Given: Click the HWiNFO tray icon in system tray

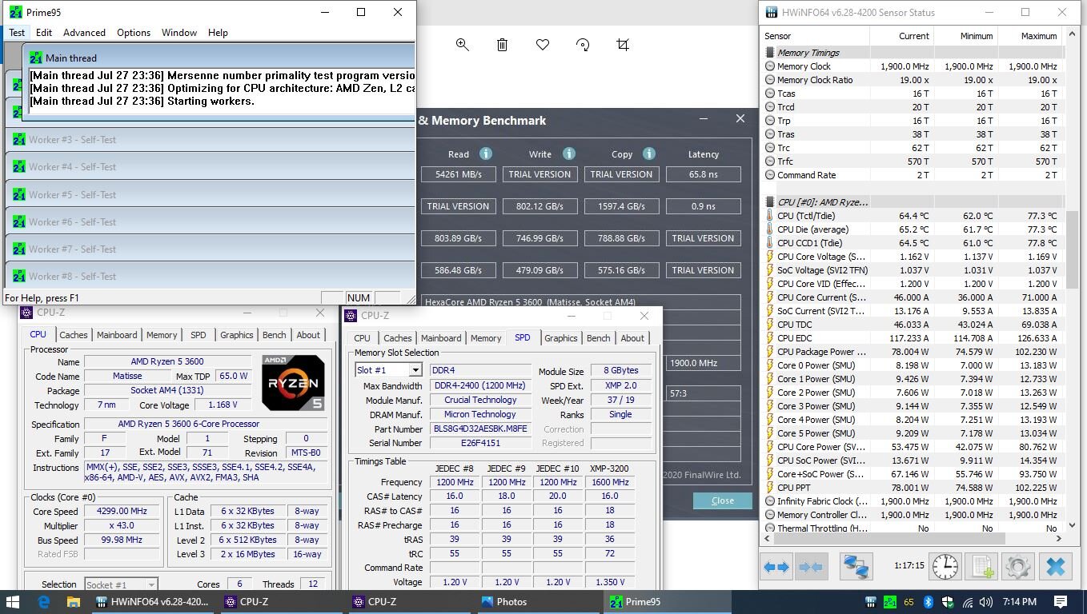Looking at the screenshot, I should [871, 602].
